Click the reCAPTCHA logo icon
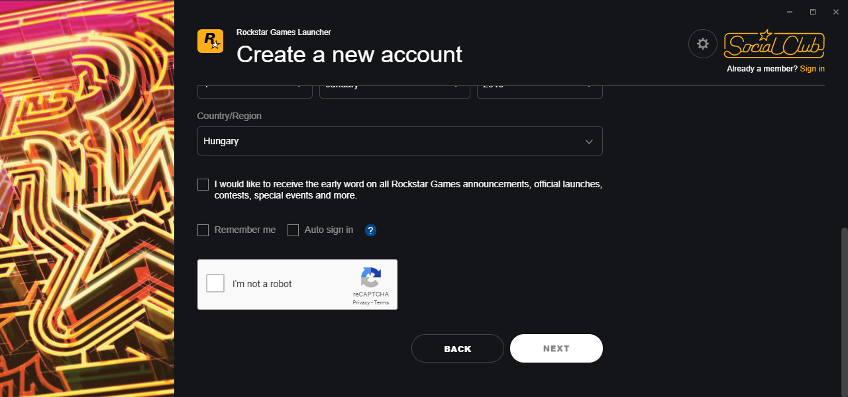Screen dimensions: 848x397 371,277
